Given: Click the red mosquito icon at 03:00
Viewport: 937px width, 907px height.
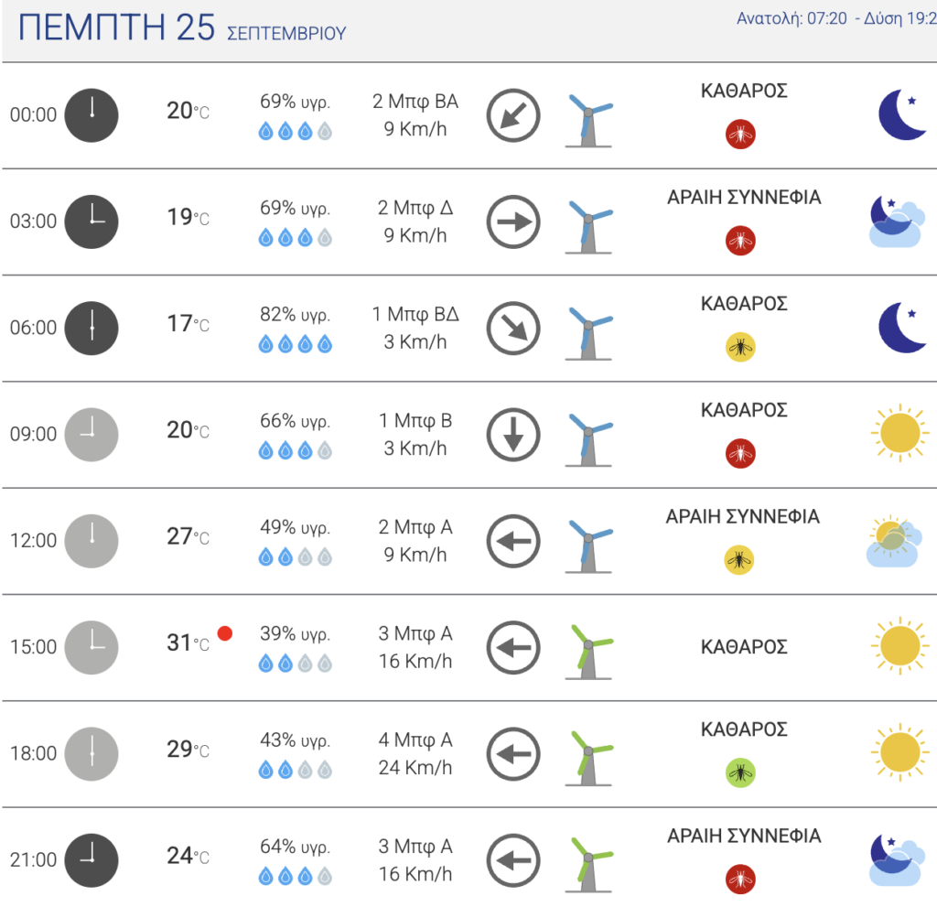Looking at the screenshot, I should pos(740,241).
